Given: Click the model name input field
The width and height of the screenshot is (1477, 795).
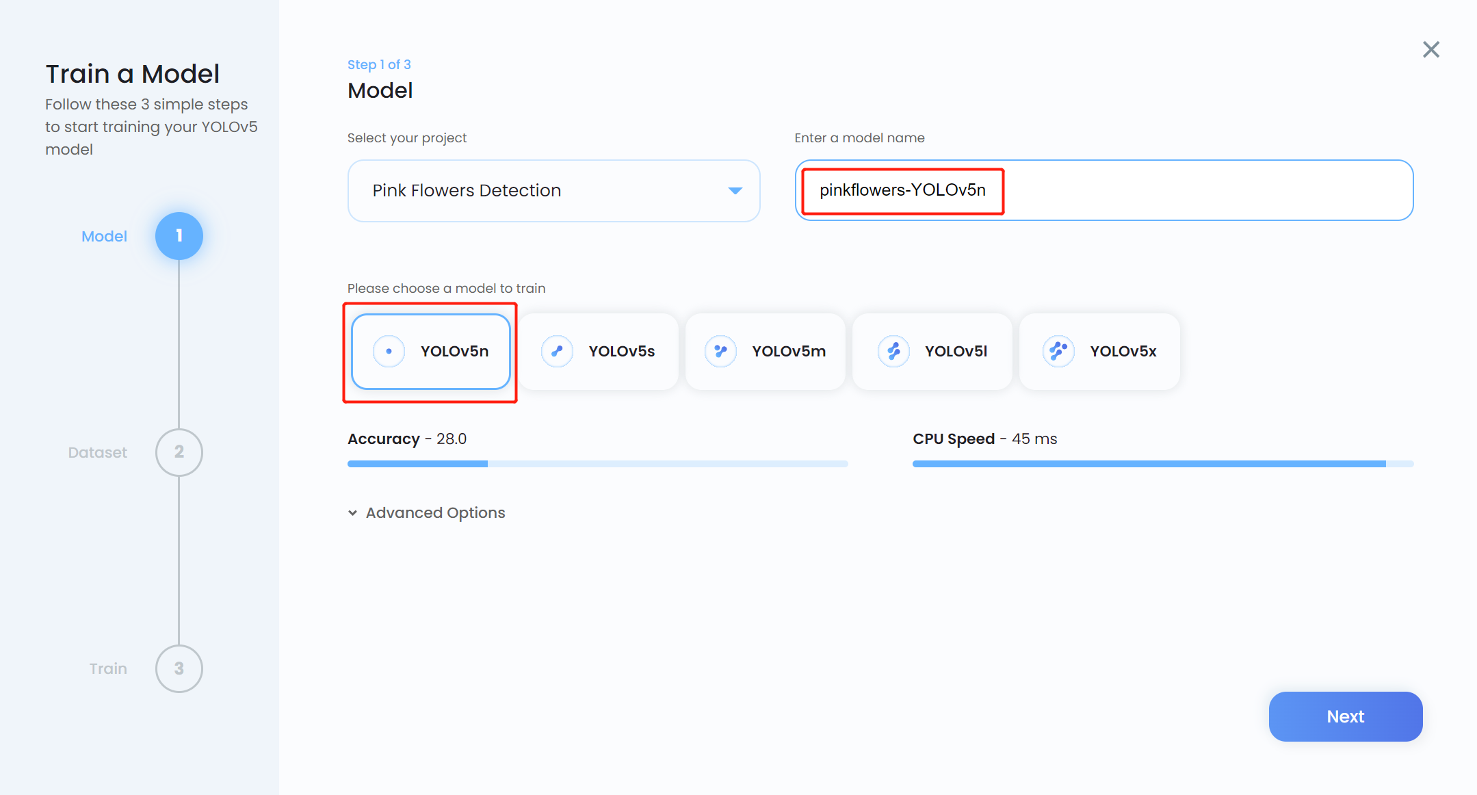Looking at the screenshot, I should pyautogui.click(x=1103, y=190).
